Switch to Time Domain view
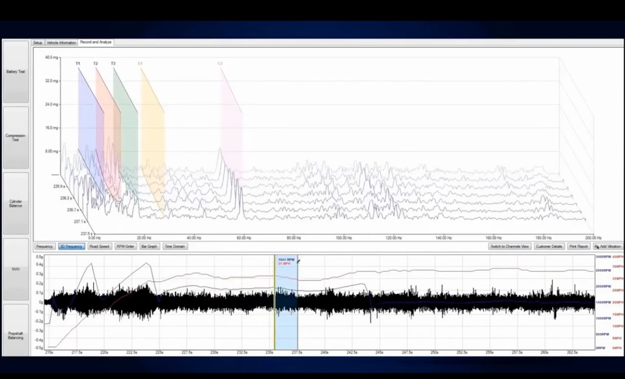Viewport: 625px width, 379px height. click(x=174, y=246)
